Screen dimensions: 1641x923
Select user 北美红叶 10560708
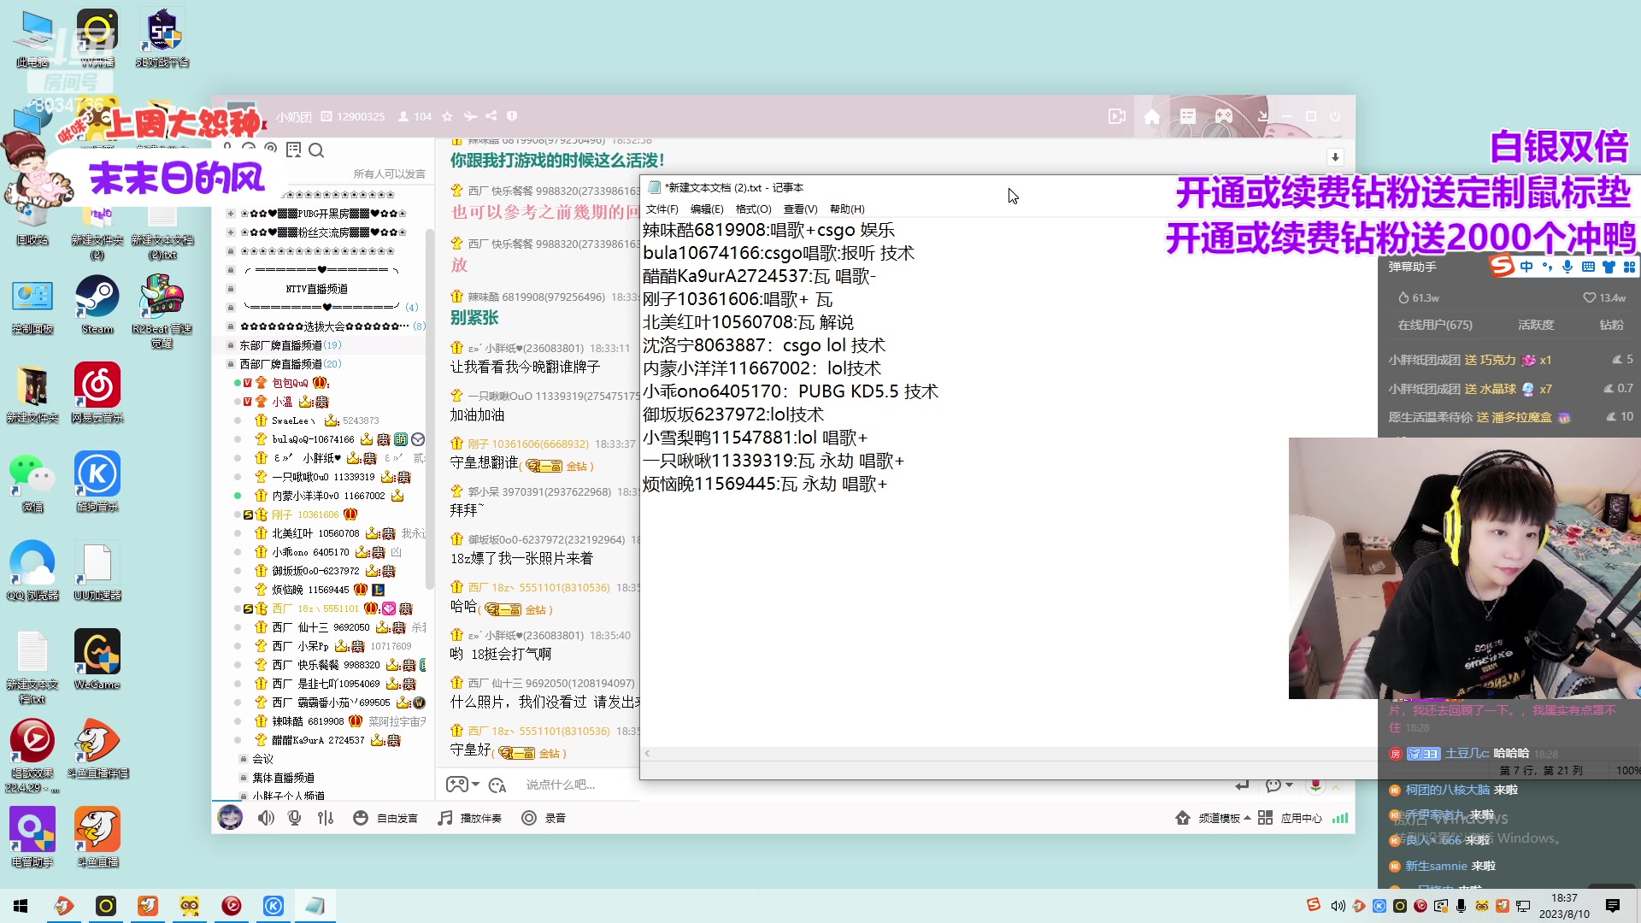coord(315,533)
